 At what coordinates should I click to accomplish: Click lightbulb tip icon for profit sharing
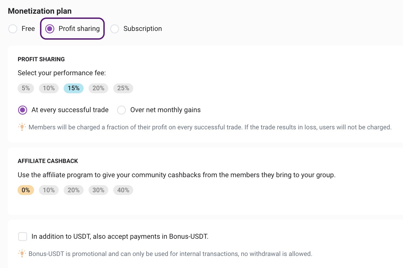pos(22,127)
